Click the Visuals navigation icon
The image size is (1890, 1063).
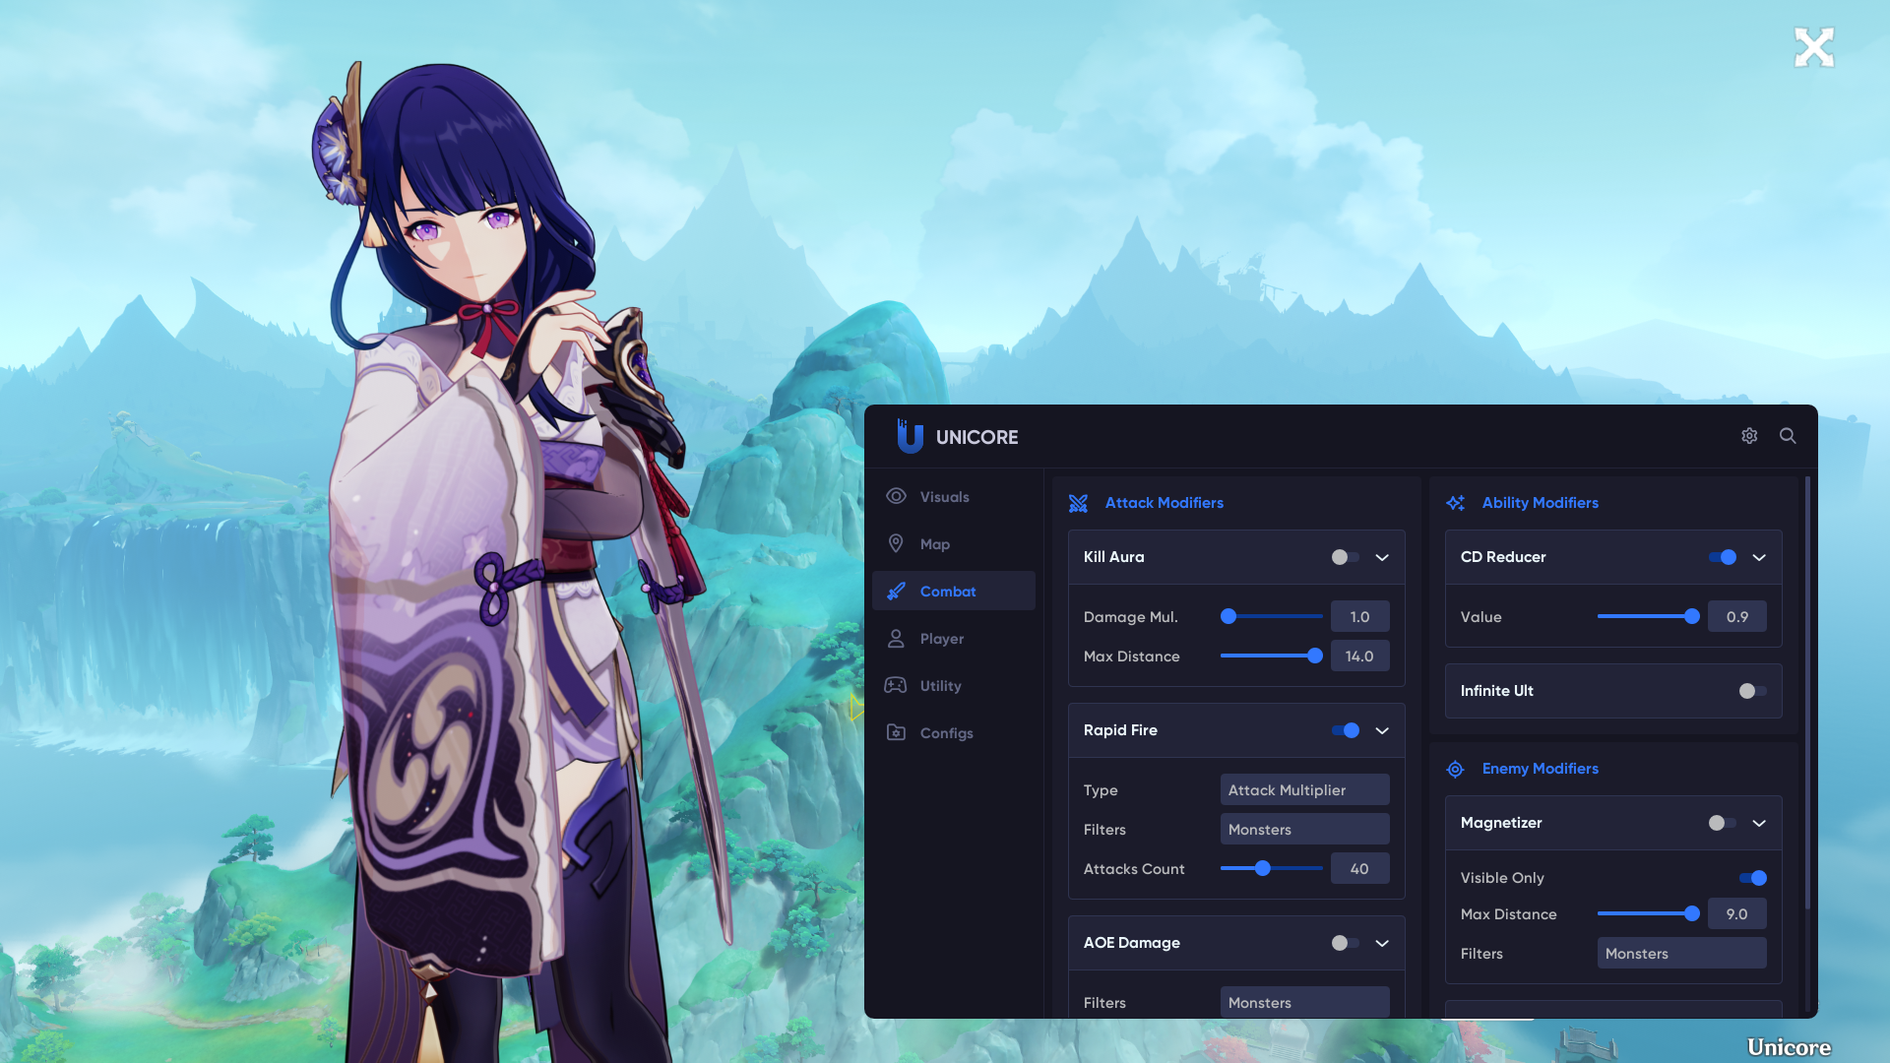coord(896,496)
